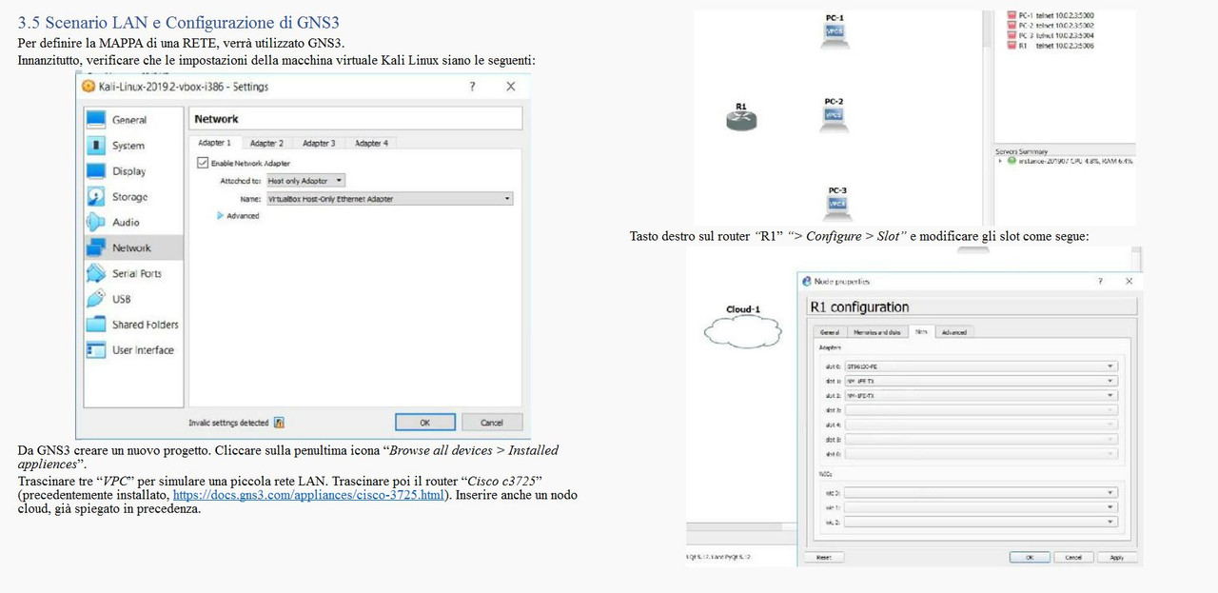Open the General settings category icon

(96, 120)
